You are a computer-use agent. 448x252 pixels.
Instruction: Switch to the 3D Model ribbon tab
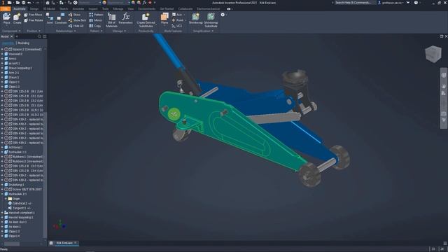[49, 9]
